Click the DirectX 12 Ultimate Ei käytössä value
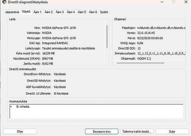 pyautogui.click(x=61, y=93)
